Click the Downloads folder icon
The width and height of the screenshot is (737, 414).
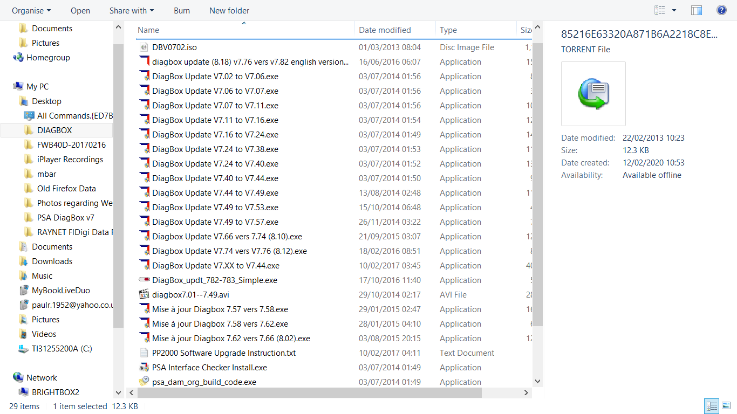pyautogui.click(x=24, y=261)
